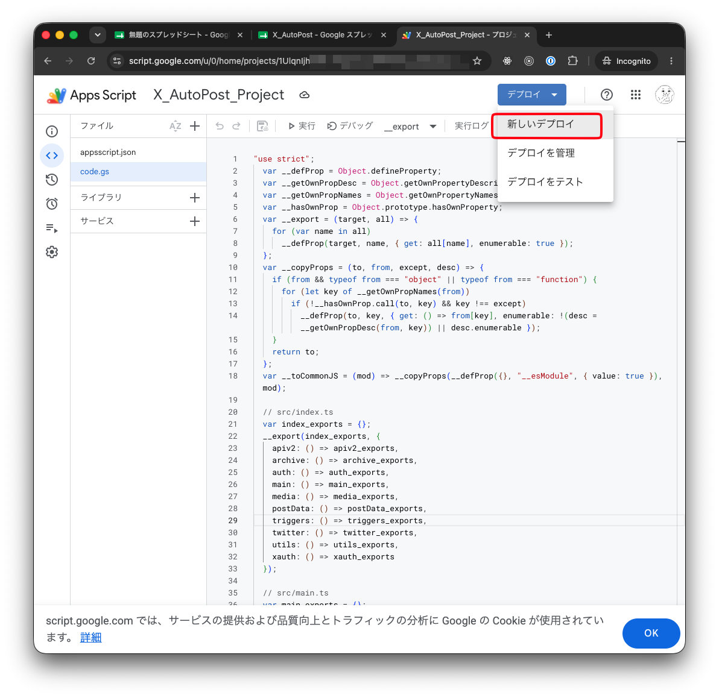Screen dimensions: 719x698
Task: Add a service with its plus icon
Action: (x=195, y=221)
